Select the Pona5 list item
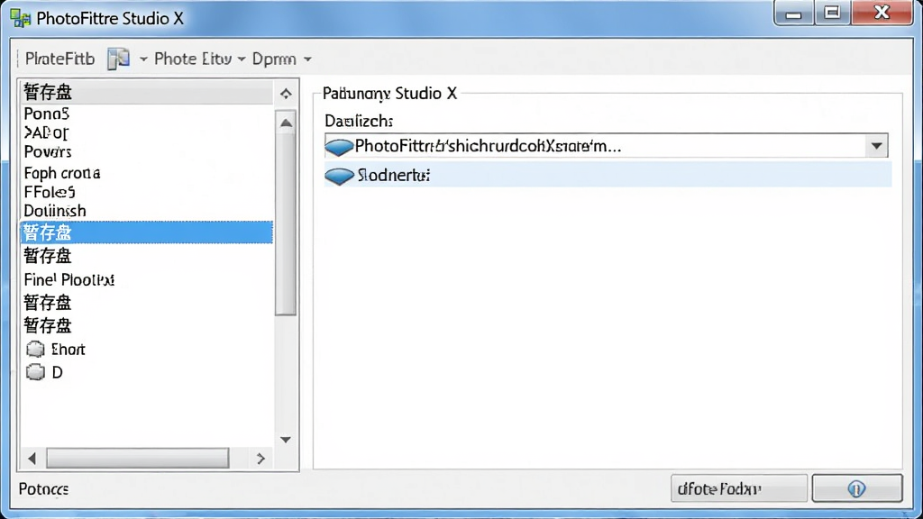This screenshot has width=923, height=519. [47, 114]
